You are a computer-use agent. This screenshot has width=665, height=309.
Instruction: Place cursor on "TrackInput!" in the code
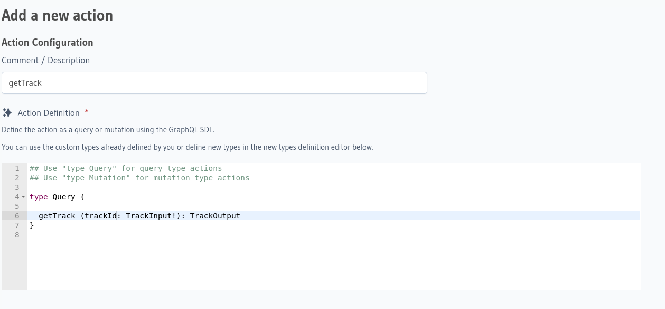pos(151,216)
